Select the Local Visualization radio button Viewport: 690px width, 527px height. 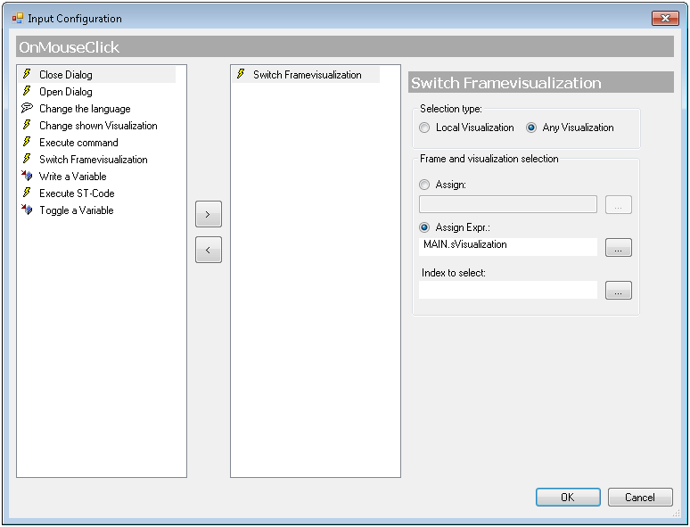(424, 128)
